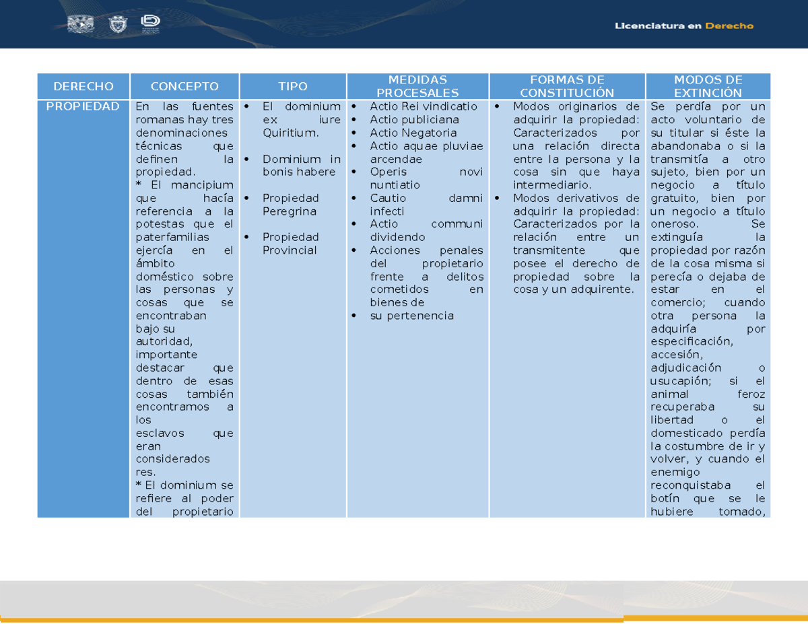Click the 'CONCEPTO' column header
Screen dimensions: 808x624
click(184, 85)
